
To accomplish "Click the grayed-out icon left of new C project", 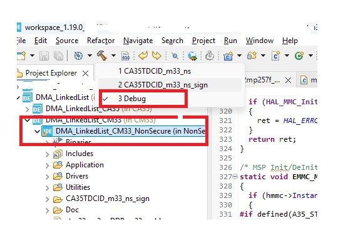I will 210,56.
